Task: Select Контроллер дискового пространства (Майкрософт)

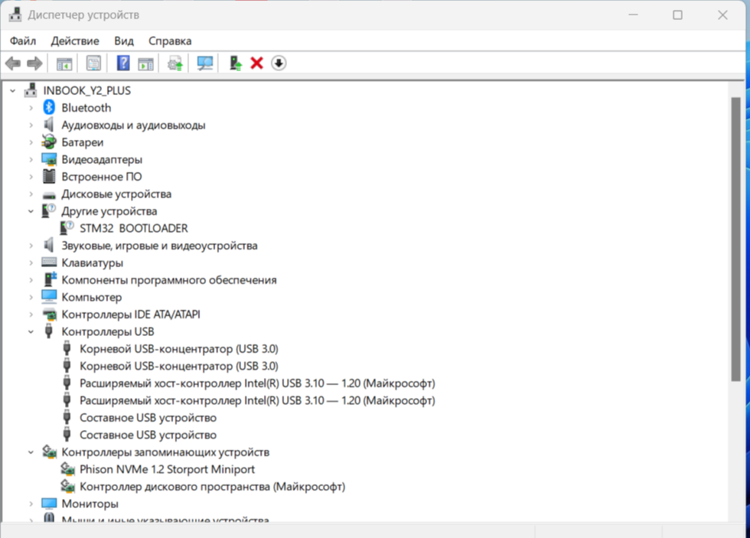Action: click(x=213, y=487)
